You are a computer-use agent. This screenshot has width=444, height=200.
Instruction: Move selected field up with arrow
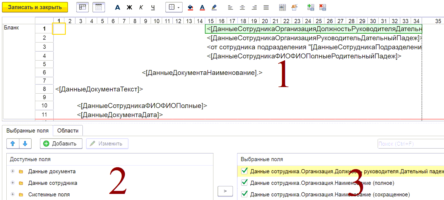13,144
